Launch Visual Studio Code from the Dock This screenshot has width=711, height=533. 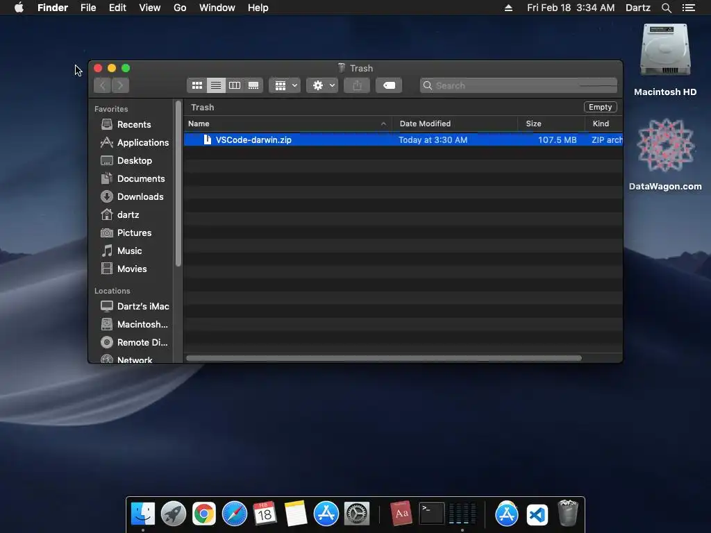tap(537, 515)
